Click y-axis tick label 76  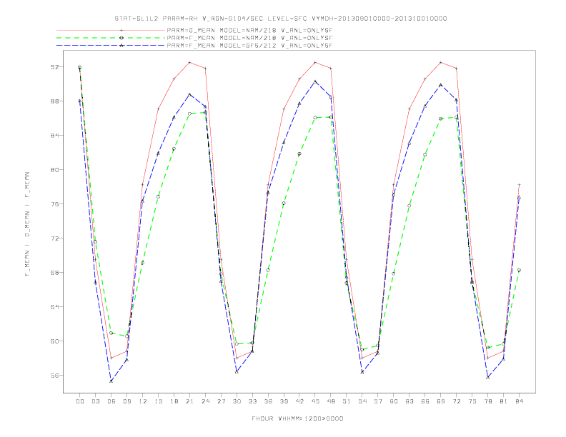click(54, 204)
